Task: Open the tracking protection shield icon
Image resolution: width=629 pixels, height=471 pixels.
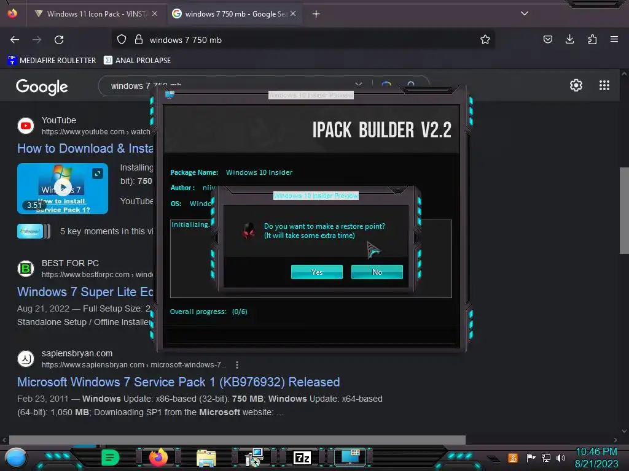Action: click(x=122, y=40)
